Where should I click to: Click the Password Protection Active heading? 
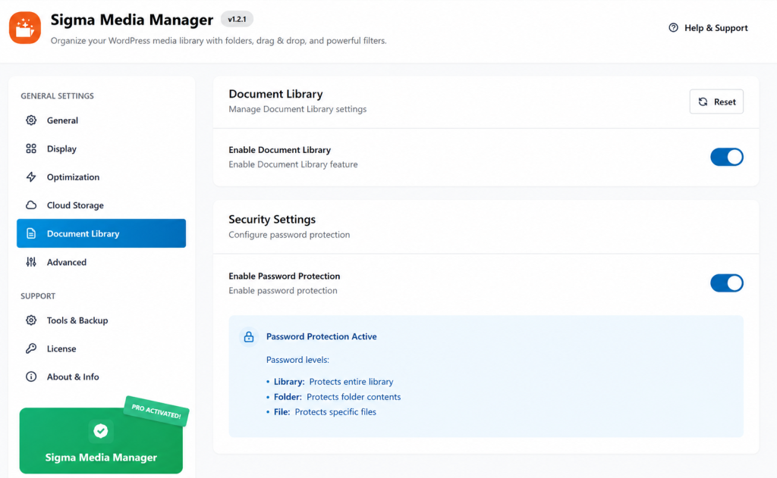(x=321, y=336)
